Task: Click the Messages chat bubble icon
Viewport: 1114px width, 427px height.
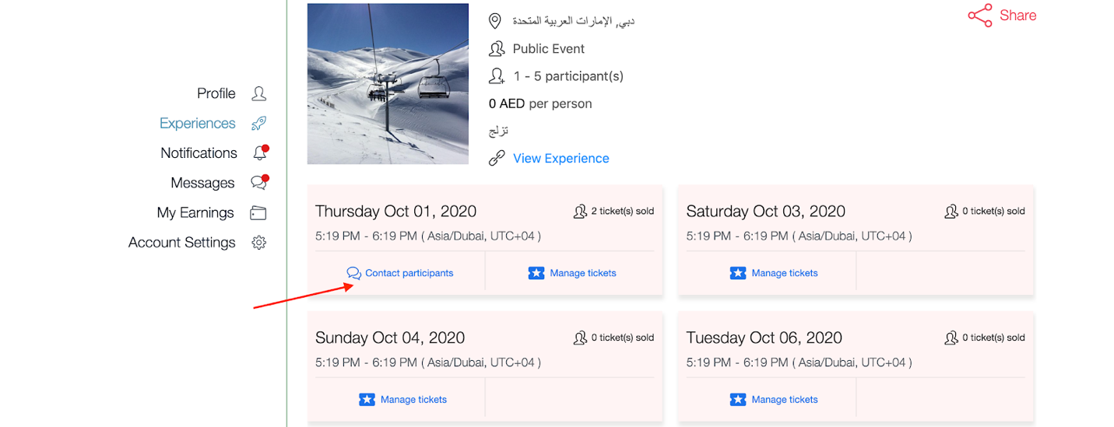Action: point(258,184)
